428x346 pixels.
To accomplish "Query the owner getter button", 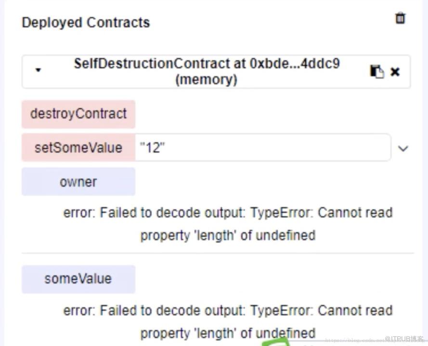I will tap(78, 181).
